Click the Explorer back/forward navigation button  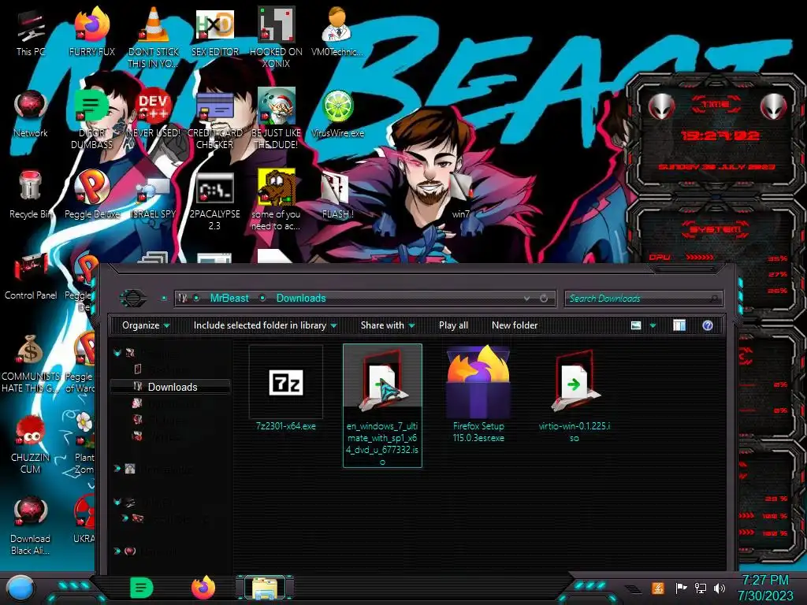pos(132,299)
